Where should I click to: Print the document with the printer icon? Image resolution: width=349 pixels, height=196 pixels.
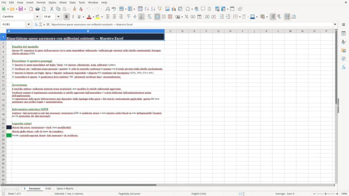37,9
